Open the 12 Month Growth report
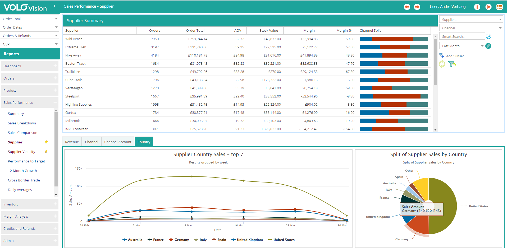Viewport: 507px width, 248px height. tap(22, 171)
